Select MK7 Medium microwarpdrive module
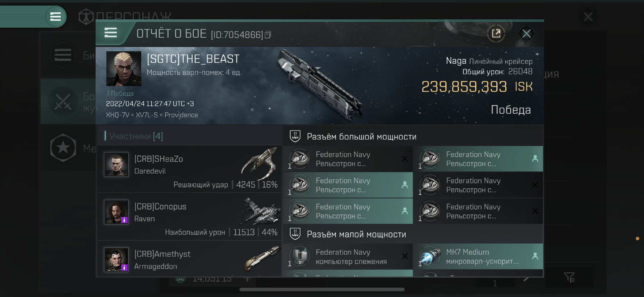644x297 pixels. point(478,257)
